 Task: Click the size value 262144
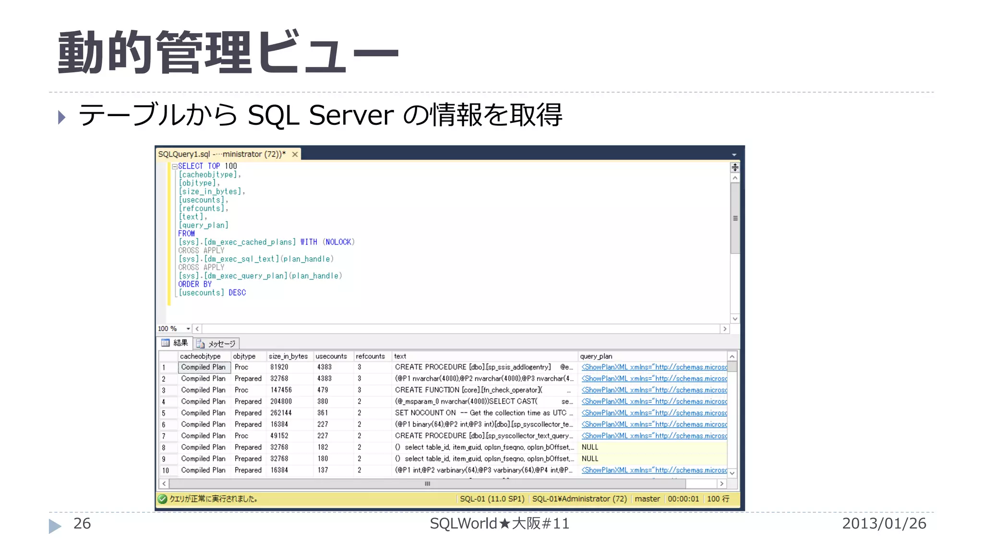[x=281, y=413]
